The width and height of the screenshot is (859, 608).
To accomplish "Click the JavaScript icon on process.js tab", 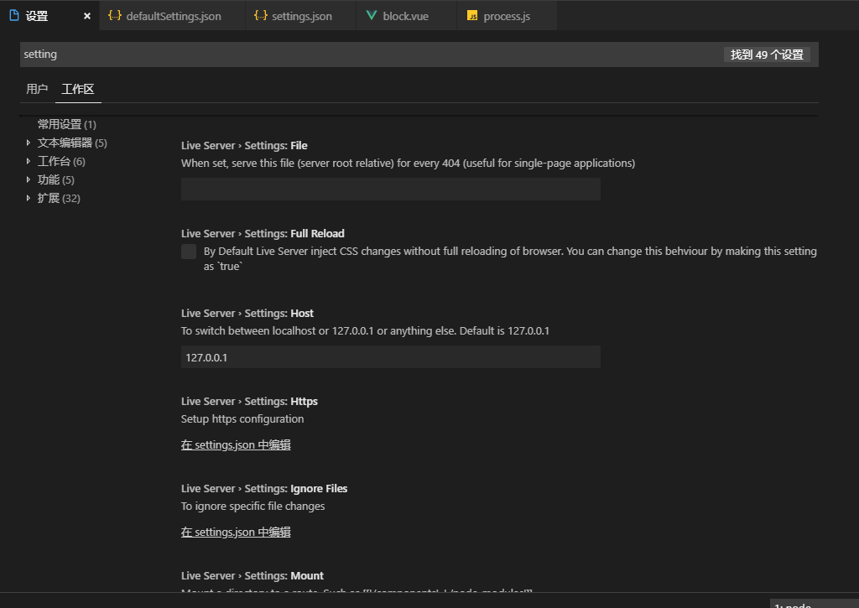I will [471, 15].
